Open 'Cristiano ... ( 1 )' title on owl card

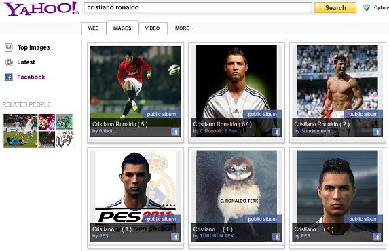pos(213,229)
